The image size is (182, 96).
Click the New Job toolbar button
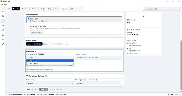click(x=16, y=9)
